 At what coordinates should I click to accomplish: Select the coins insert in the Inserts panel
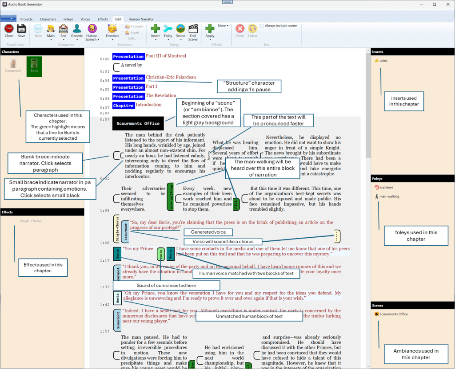pos(383,60)
